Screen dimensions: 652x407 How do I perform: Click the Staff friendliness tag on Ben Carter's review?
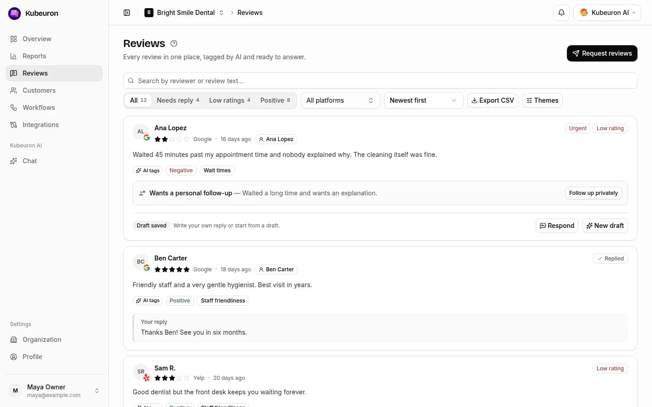coord(223,301)
